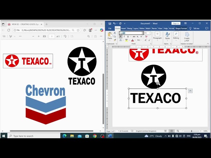Toggle strikethrough (abc) formatting
The width and height of the screenshot is (211, 158).
(134, 37)
